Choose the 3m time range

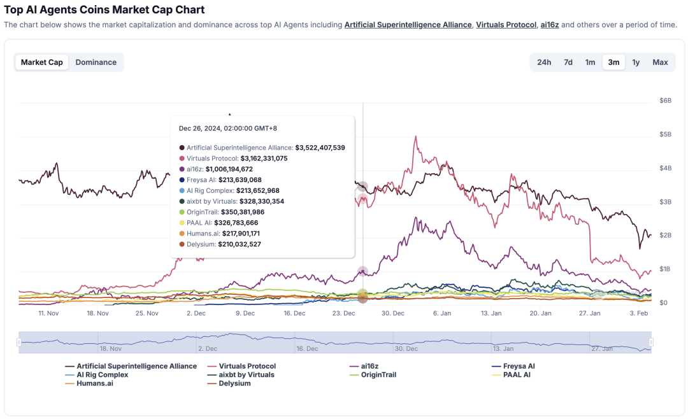(613, 62)
